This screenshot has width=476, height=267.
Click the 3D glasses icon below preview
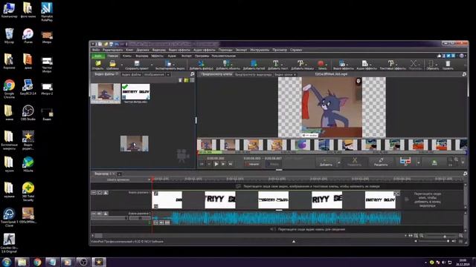point(405,161)
